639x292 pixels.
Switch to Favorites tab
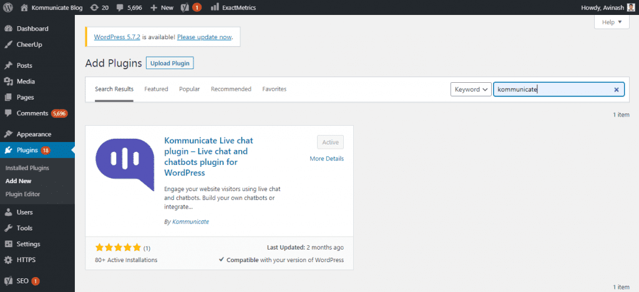point(275,89)
